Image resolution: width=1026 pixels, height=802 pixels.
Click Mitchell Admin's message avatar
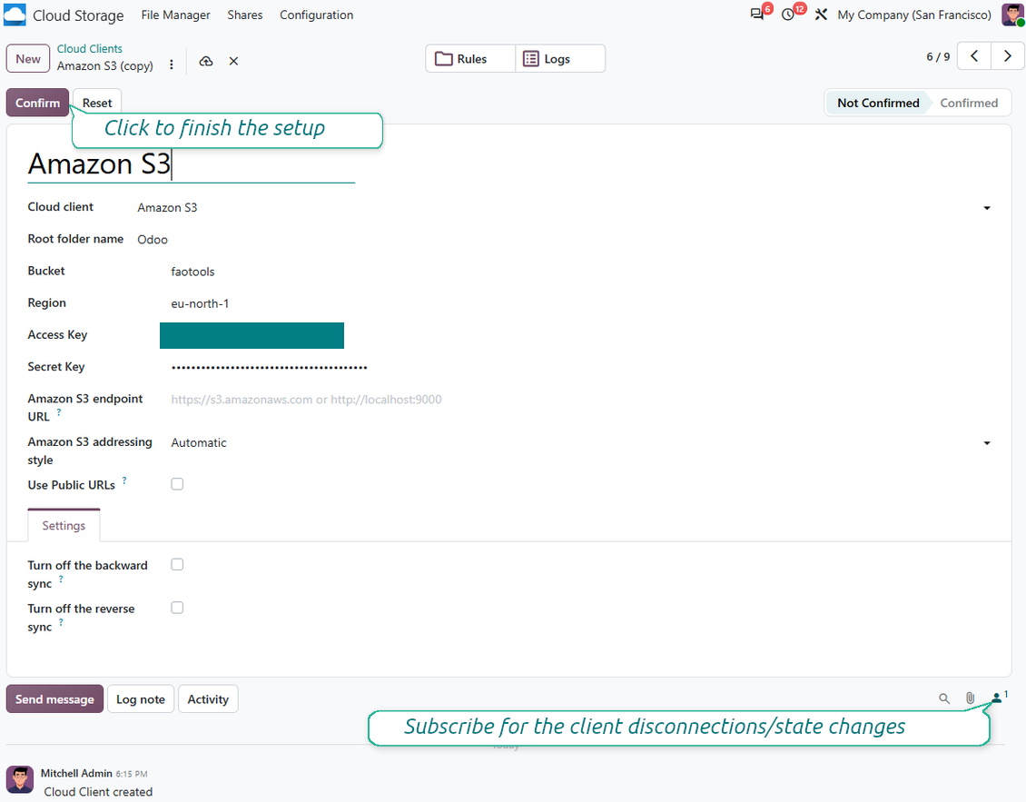(20, 779)
